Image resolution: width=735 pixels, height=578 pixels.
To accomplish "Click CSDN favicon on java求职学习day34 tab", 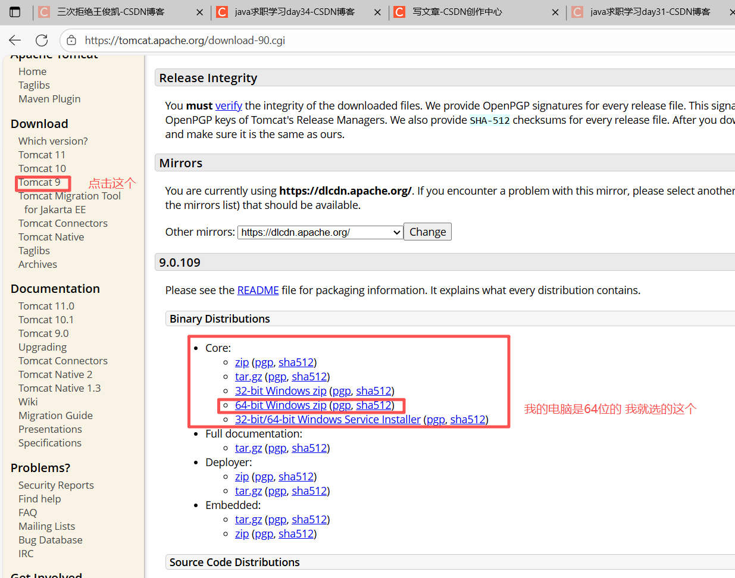I will click(x=222, y=12).
